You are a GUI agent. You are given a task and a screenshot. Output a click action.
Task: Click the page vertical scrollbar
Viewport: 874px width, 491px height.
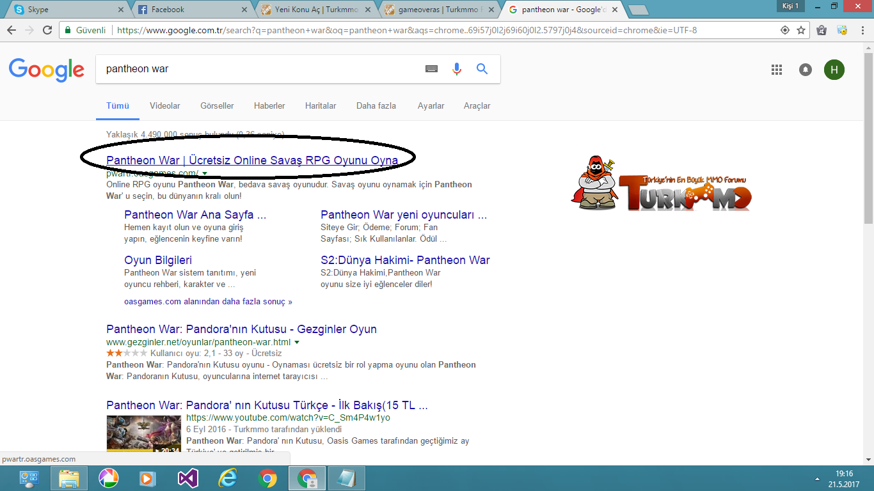868,137
